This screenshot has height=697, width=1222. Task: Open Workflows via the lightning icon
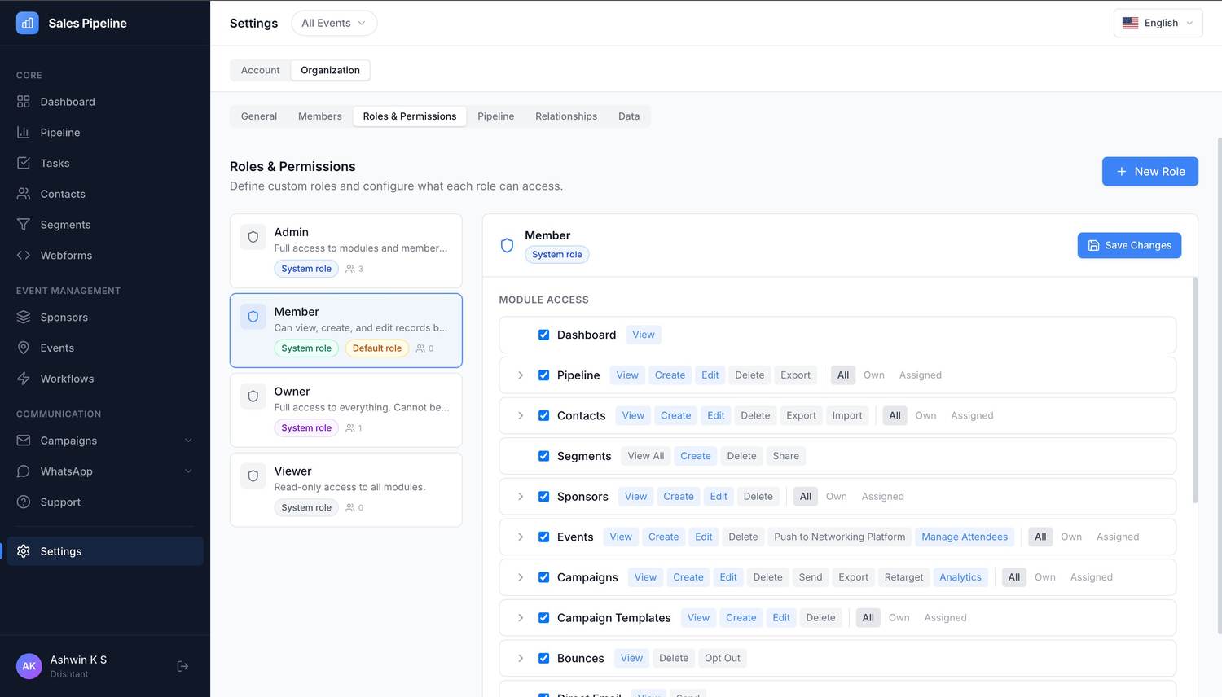24,379
